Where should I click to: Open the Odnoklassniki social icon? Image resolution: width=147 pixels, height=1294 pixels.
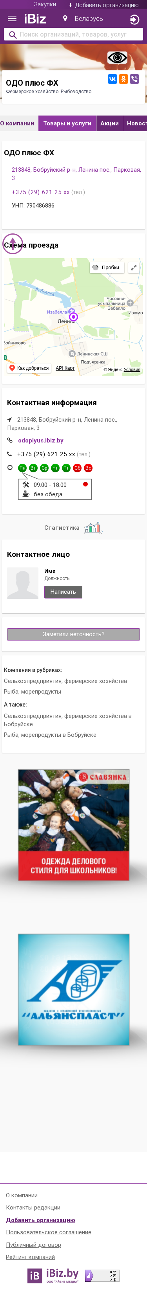point(123,79)
